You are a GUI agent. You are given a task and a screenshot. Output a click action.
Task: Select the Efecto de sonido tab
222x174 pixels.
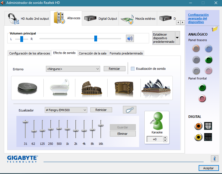(64, 53)
